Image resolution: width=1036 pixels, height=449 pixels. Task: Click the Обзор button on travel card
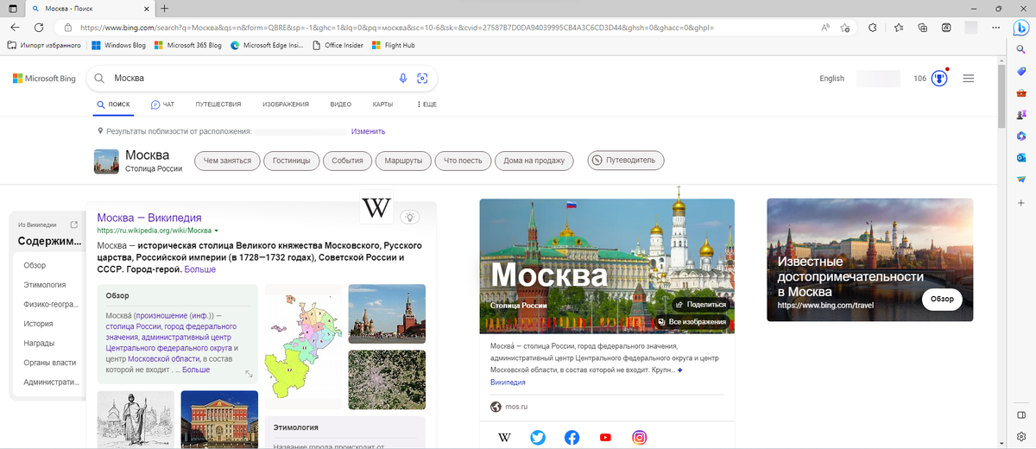pyautogui.click(x=942, y=299)
